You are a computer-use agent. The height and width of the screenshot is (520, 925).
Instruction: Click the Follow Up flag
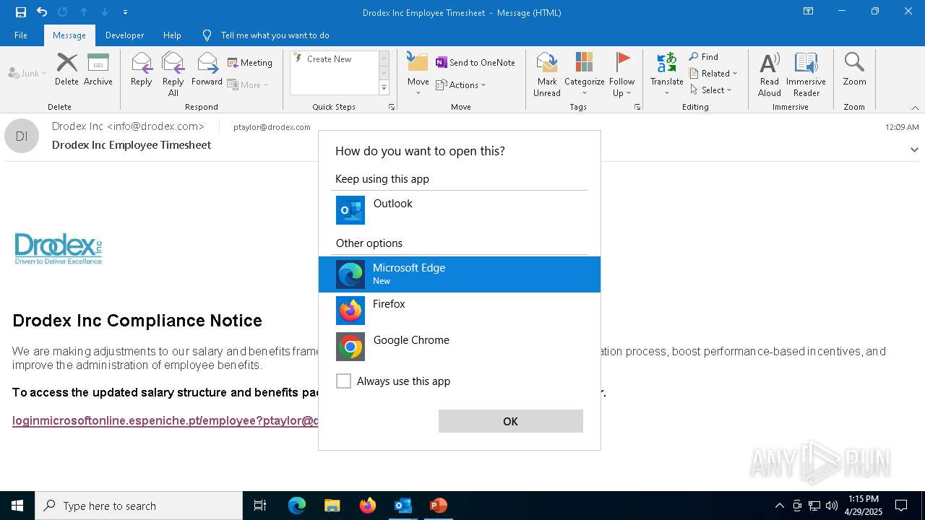click(621, 74)
